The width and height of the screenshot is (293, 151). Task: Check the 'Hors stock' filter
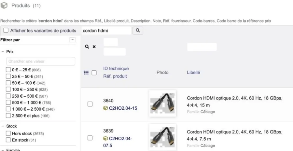pyautogui.click(x=8, y=133)
